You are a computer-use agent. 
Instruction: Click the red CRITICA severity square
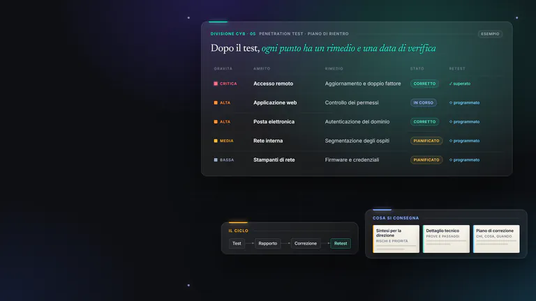216,84
